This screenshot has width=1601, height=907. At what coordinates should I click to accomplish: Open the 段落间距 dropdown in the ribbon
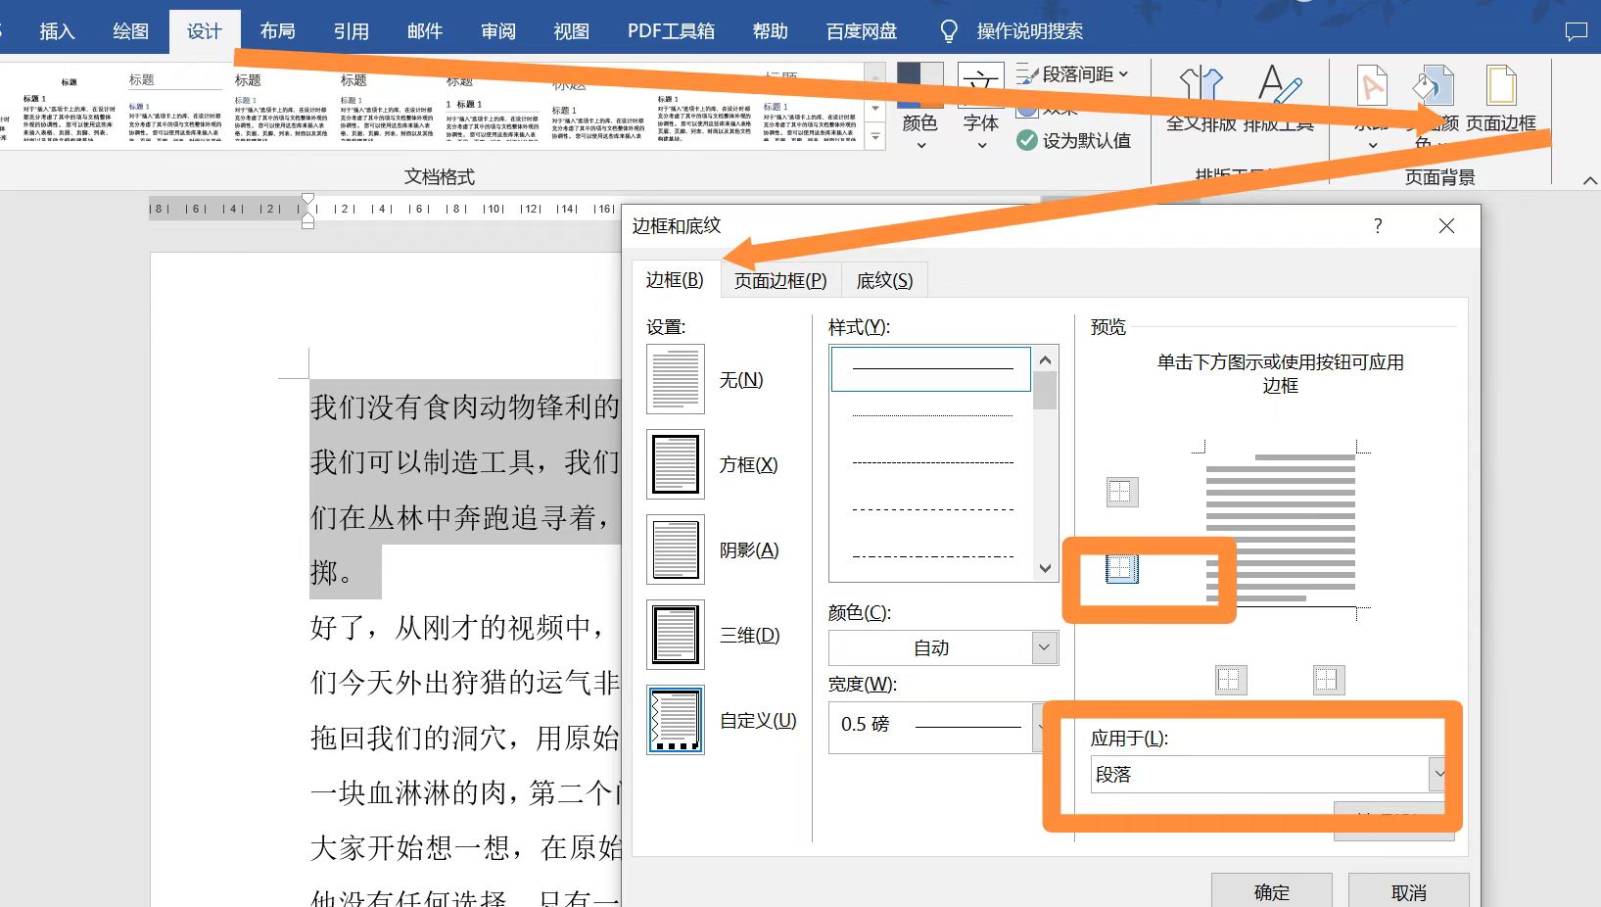pos(1074,74)
